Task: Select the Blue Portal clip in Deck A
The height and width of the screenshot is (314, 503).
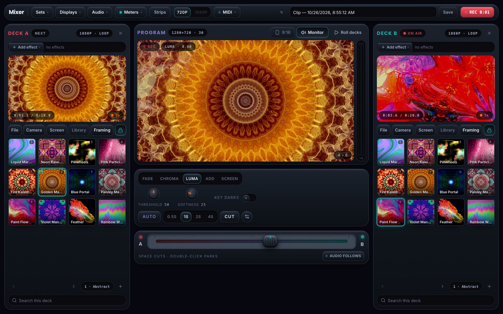Action: click(x=82, y=182)
